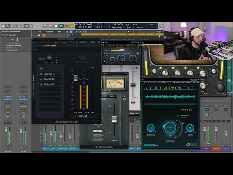Image resolution: width=233 pixels, height=175 pixels.
Task: Open the Snap dropdown in tracks area
Action: [159, 32]
